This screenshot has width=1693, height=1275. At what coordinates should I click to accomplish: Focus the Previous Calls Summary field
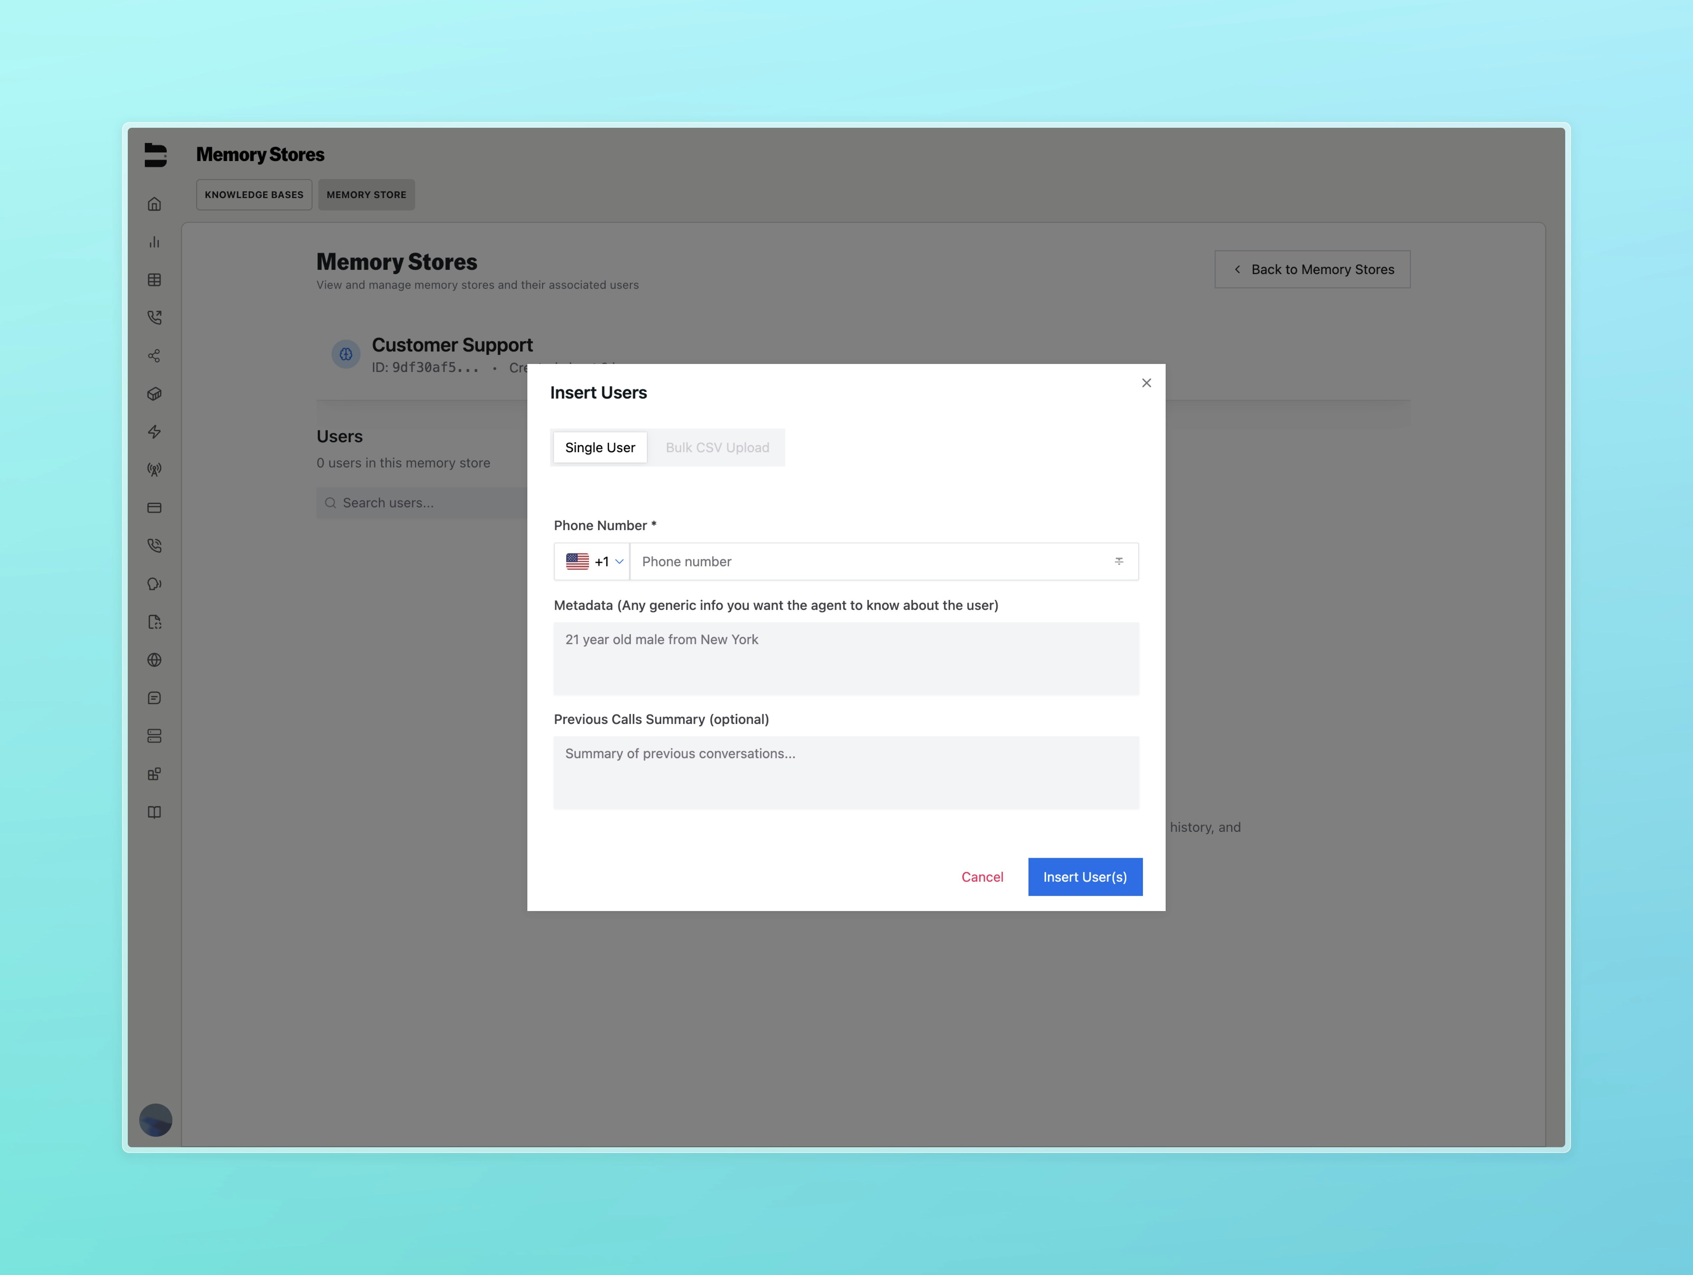[846, 773]
